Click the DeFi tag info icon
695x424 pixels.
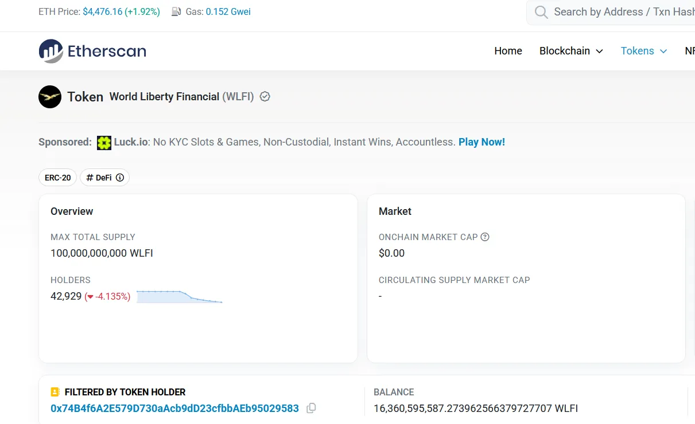coord(120,178)
